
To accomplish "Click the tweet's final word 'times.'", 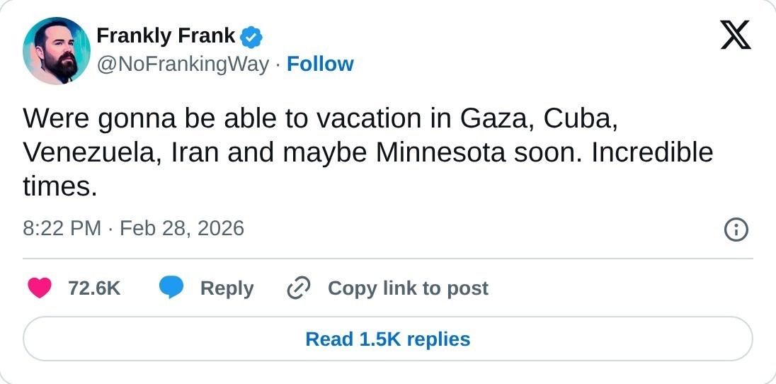I will point(59,186).
